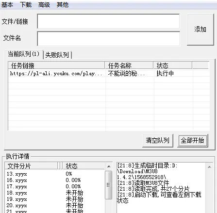Click the log line 读取完成,共27个分片
The height and width of the screenshot is (213, 217).
point(153,189)
